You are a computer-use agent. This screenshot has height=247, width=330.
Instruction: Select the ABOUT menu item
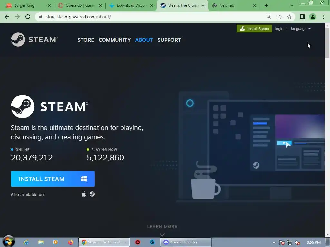click(x=144, y=40)
